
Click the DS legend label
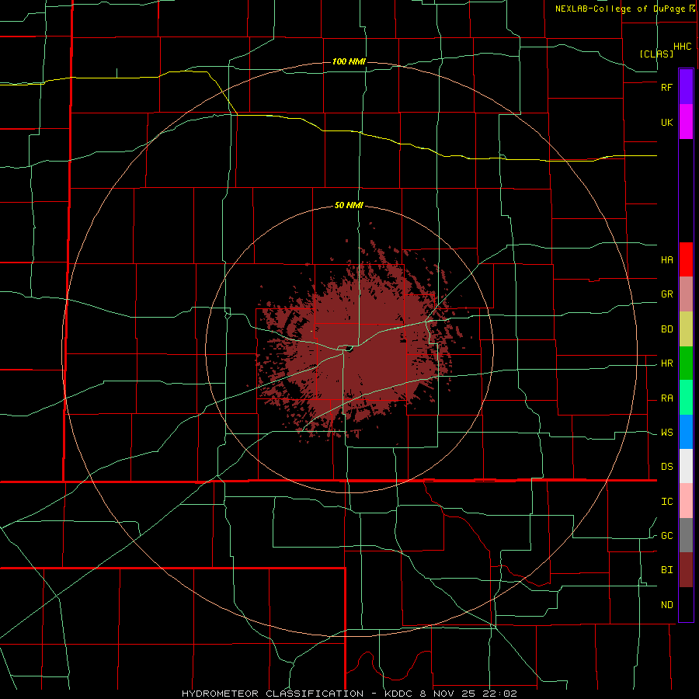pyautogui.click(x=666, y=467)
